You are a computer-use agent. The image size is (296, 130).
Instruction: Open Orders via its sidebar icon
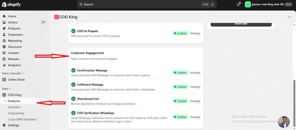tap(4, 23)
